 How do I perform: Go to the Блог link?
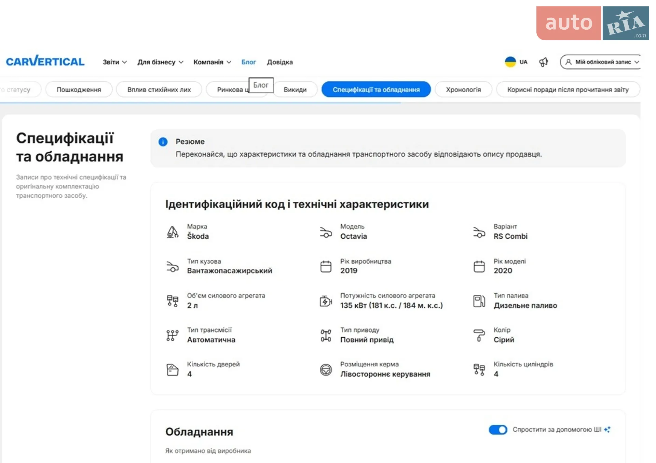(248, 62)
